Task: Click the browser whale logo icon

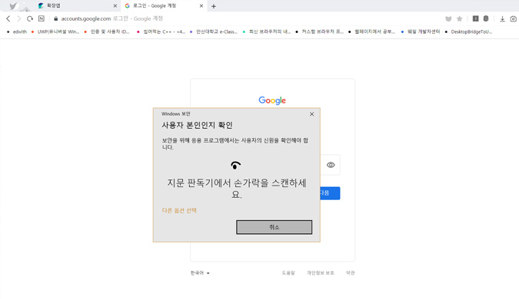Action: [x=14, y=6]
